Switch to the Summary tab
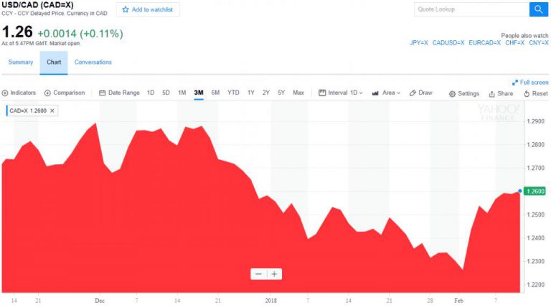551x307 pixels. 21,62
